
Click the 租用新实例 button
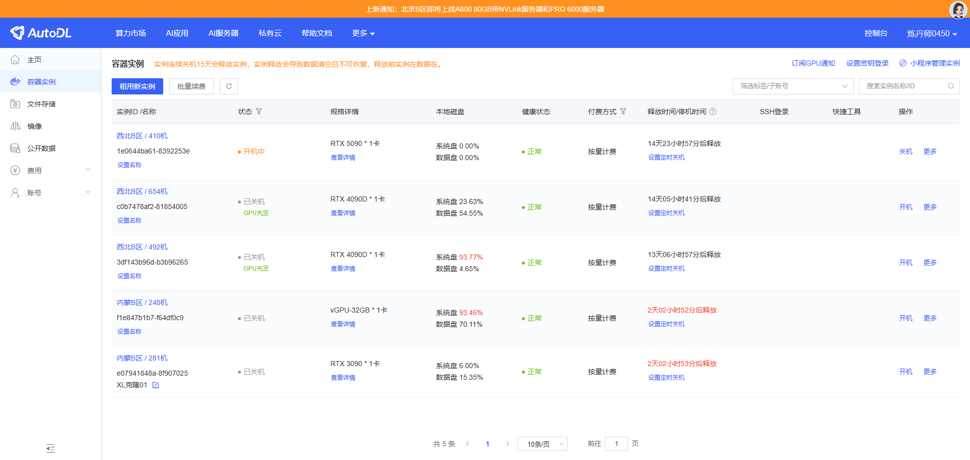pos(137,86)
